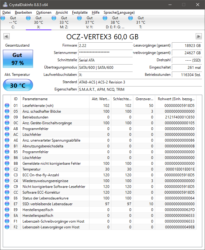Click status icon for B5 Programmfehler
The image size is (205, 250).
tap(7, 152)
